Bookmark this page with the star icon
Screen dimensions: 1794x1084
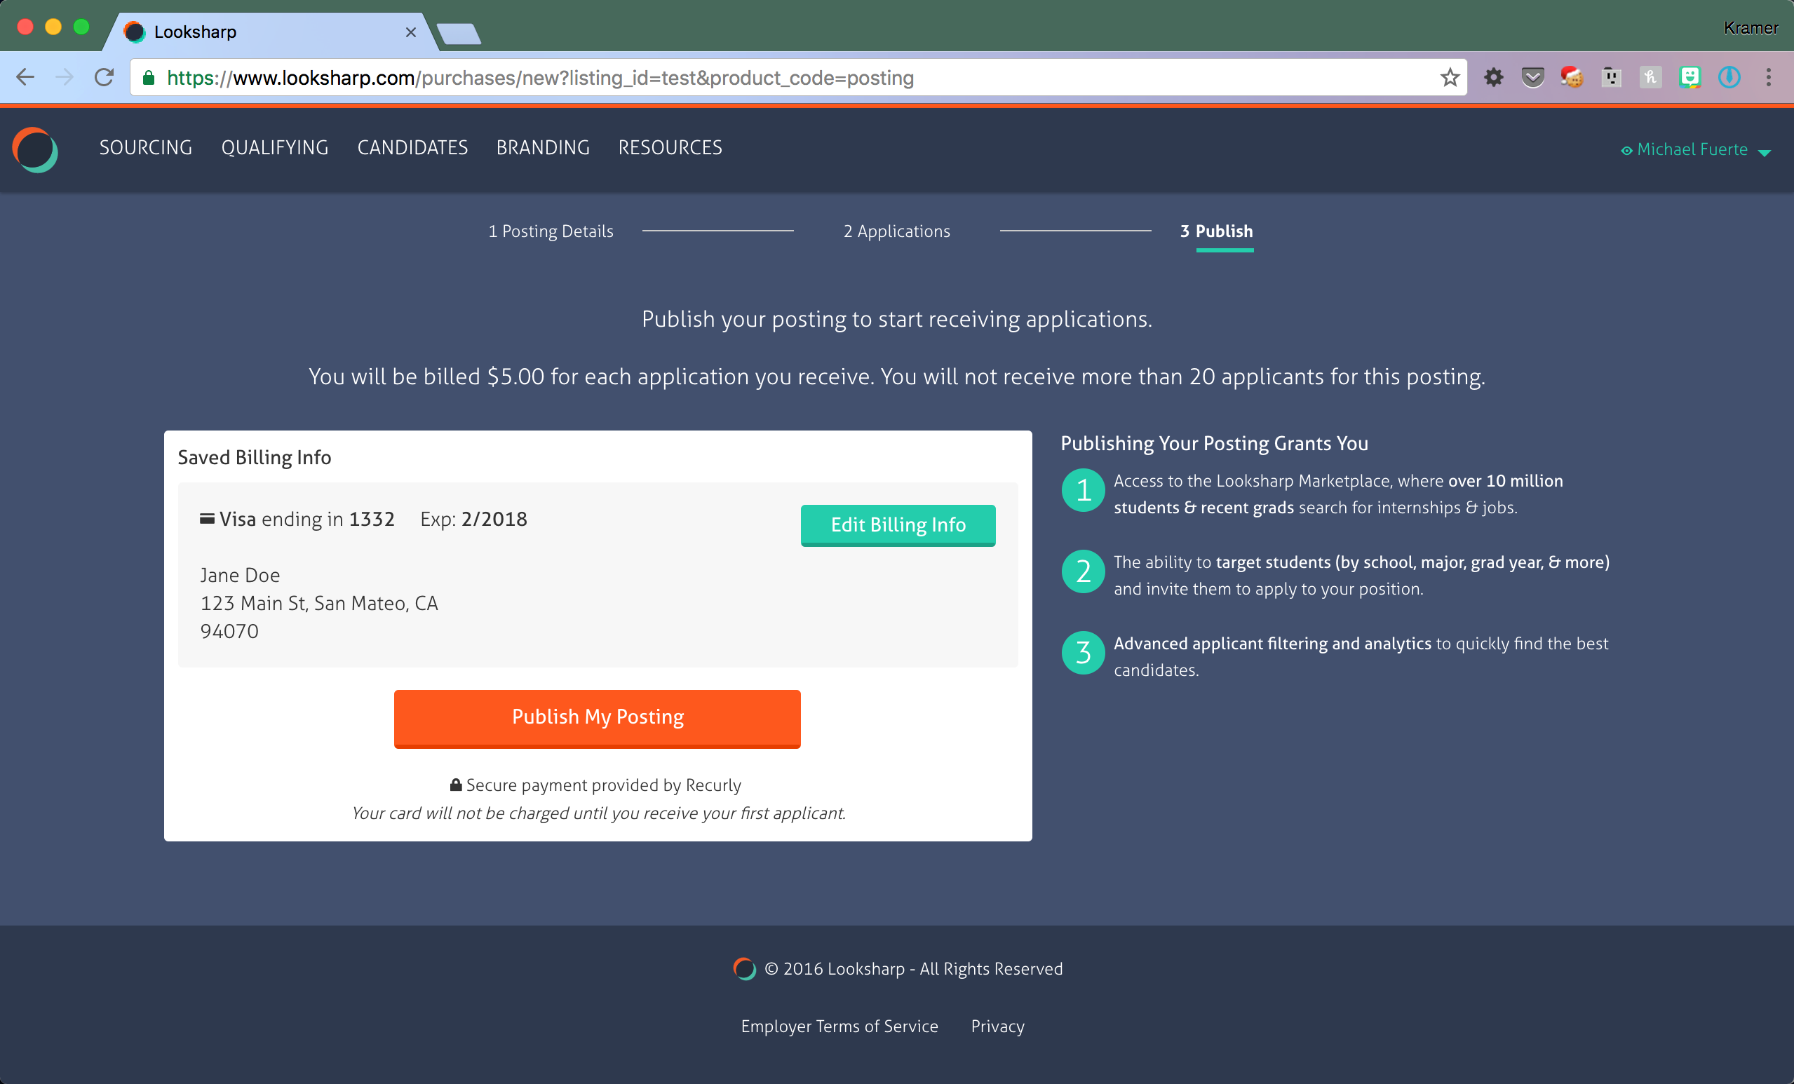(1450, 77)
